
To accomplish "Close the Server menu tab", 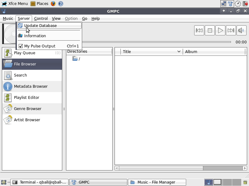I will [24, 19].
